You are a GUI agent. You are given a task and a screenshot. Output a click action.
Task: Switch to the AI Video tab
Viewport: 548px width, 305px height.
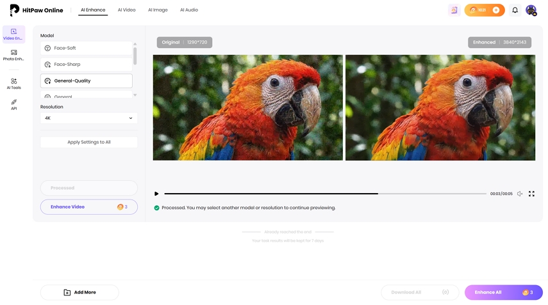(126, 10)
